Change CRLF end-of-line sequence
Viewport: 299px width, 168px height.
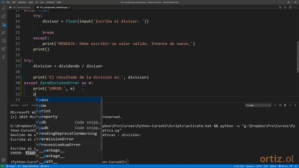coord(266,166)
